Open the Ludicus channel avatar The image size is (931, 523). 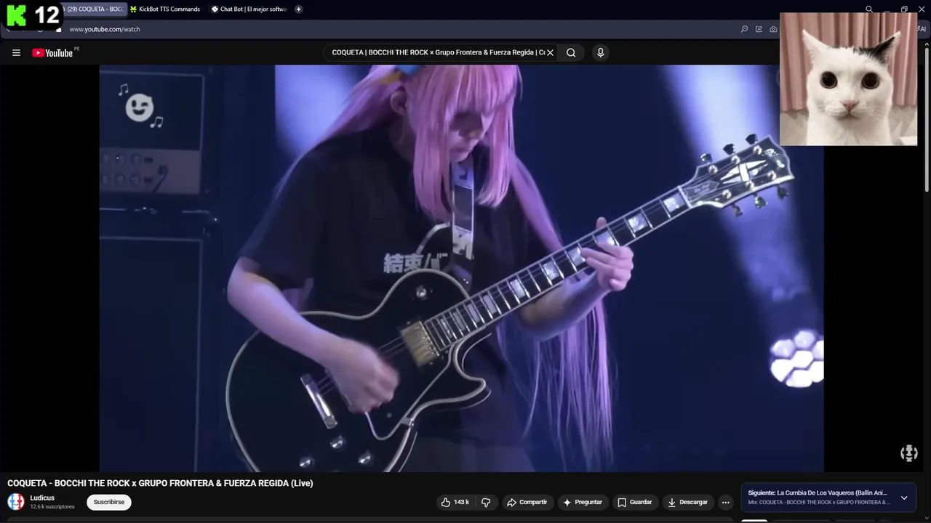(x=16, y=502)
